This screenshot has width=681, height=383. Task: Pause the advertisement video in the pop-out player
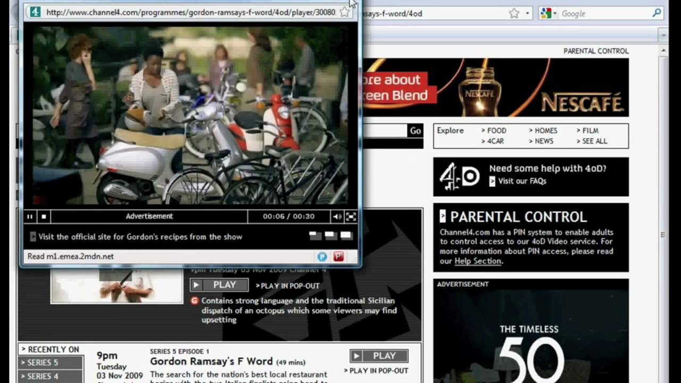coord(30,217)
